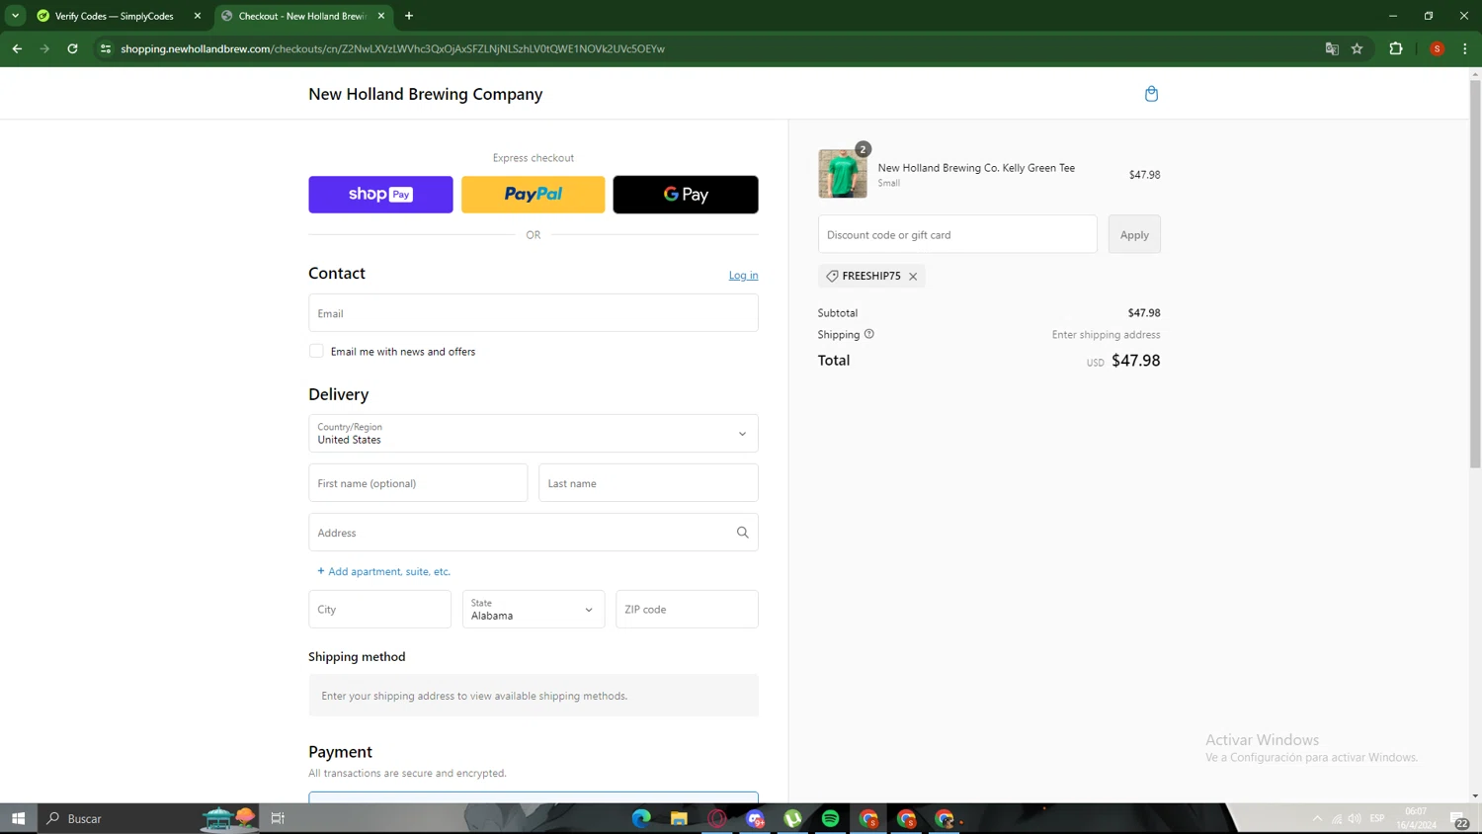This screenshot has width=1482, height=834.
Task: Add apartment, suite, etc. link
Action: 383,571
